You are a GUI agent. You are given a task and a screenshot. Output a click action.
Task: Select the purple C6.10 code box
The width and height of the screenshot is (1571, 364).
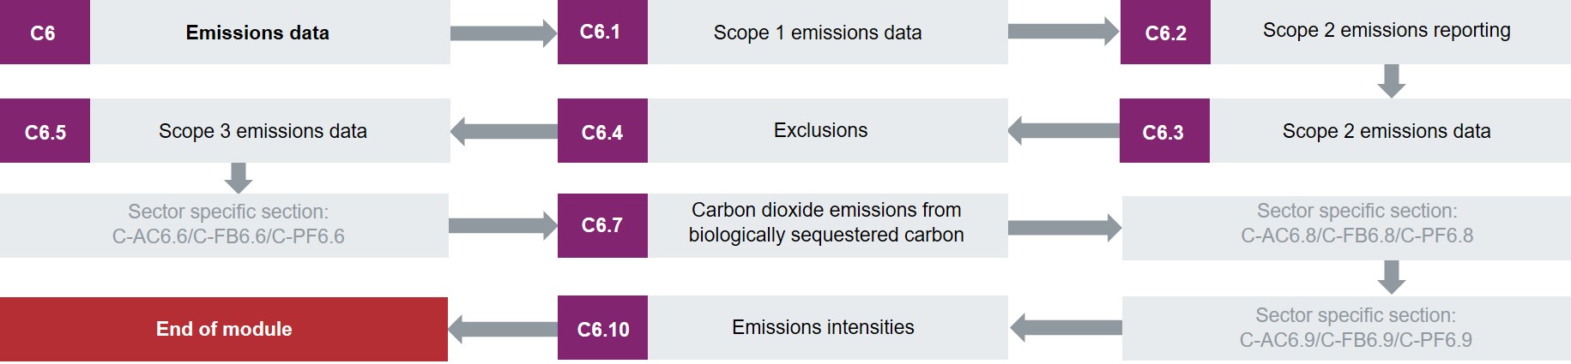click(x=602, y=328)
